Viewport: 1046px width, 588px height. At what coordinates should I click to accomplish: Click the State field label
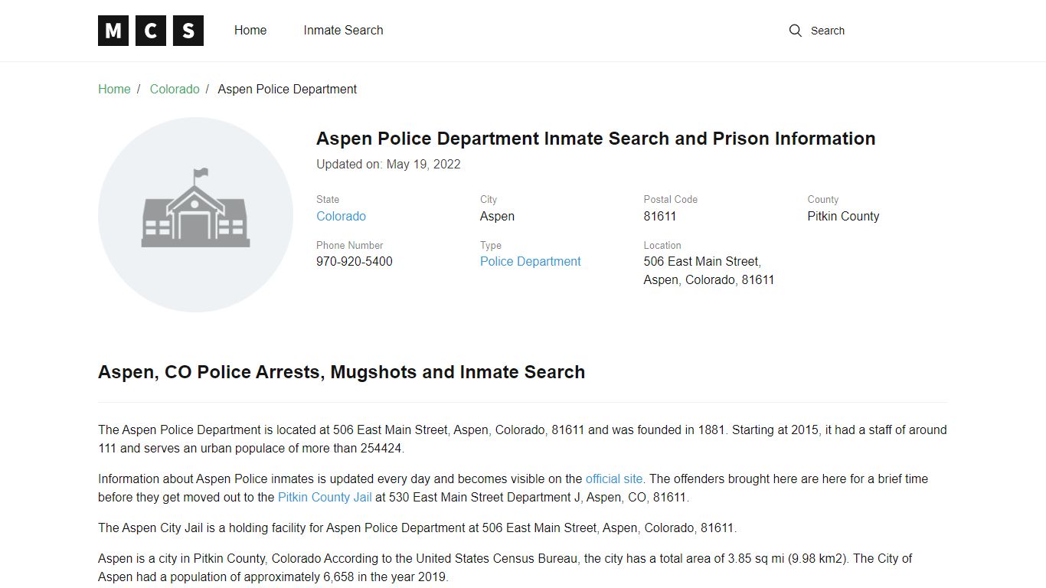click(328, 199)
